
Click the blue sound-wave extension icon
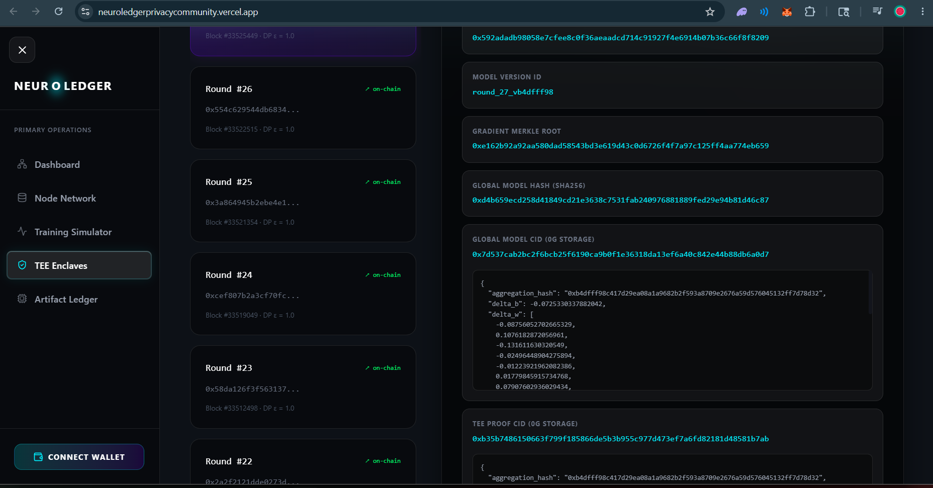click(764, 12)
